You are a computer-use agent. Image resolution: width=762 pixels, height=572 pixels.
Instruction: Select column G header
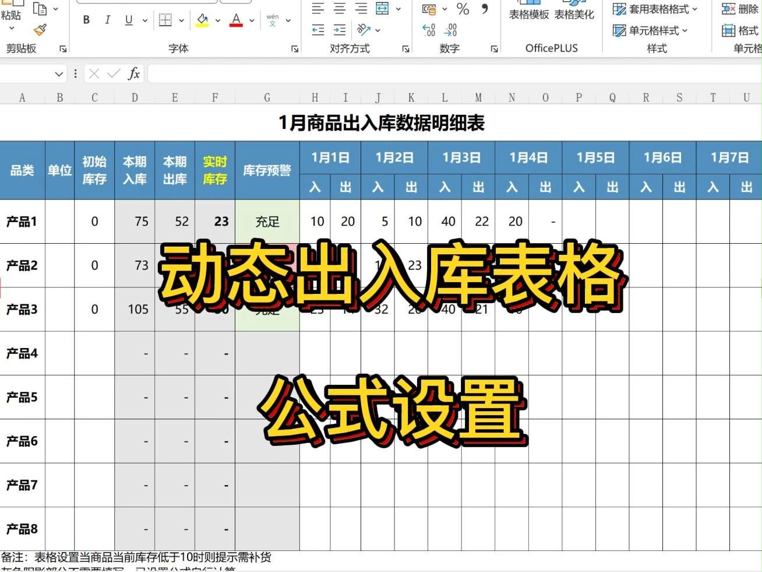pos(267,97)
